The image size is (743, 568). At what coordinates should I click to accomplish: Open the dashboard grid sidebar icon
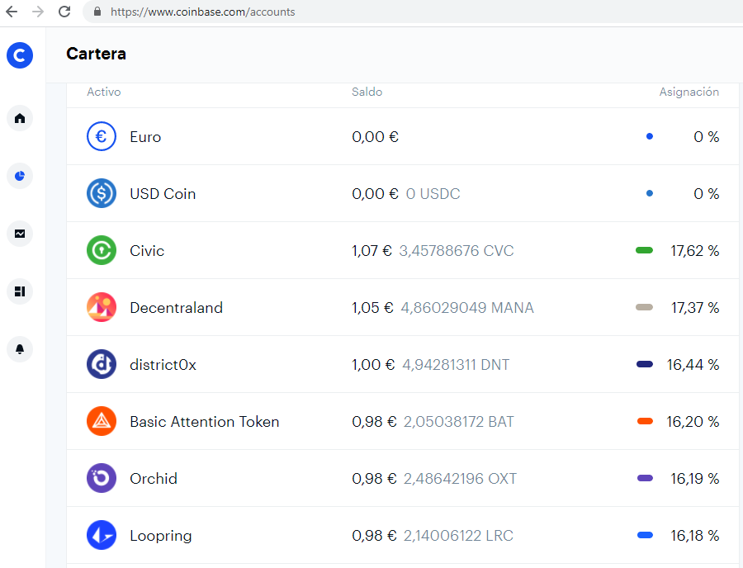tap(20, 291)
